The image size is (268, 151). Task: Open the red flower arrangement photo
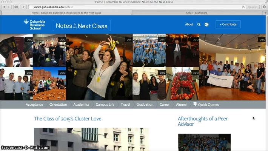(182, 83)
